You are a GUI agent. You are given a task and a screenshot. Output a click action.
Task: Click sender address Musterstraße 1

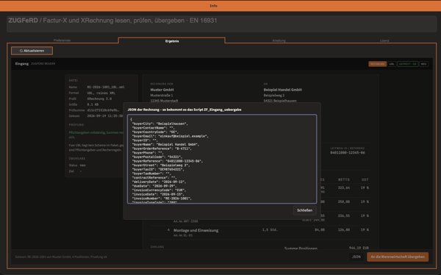click(x=162, y=96)
